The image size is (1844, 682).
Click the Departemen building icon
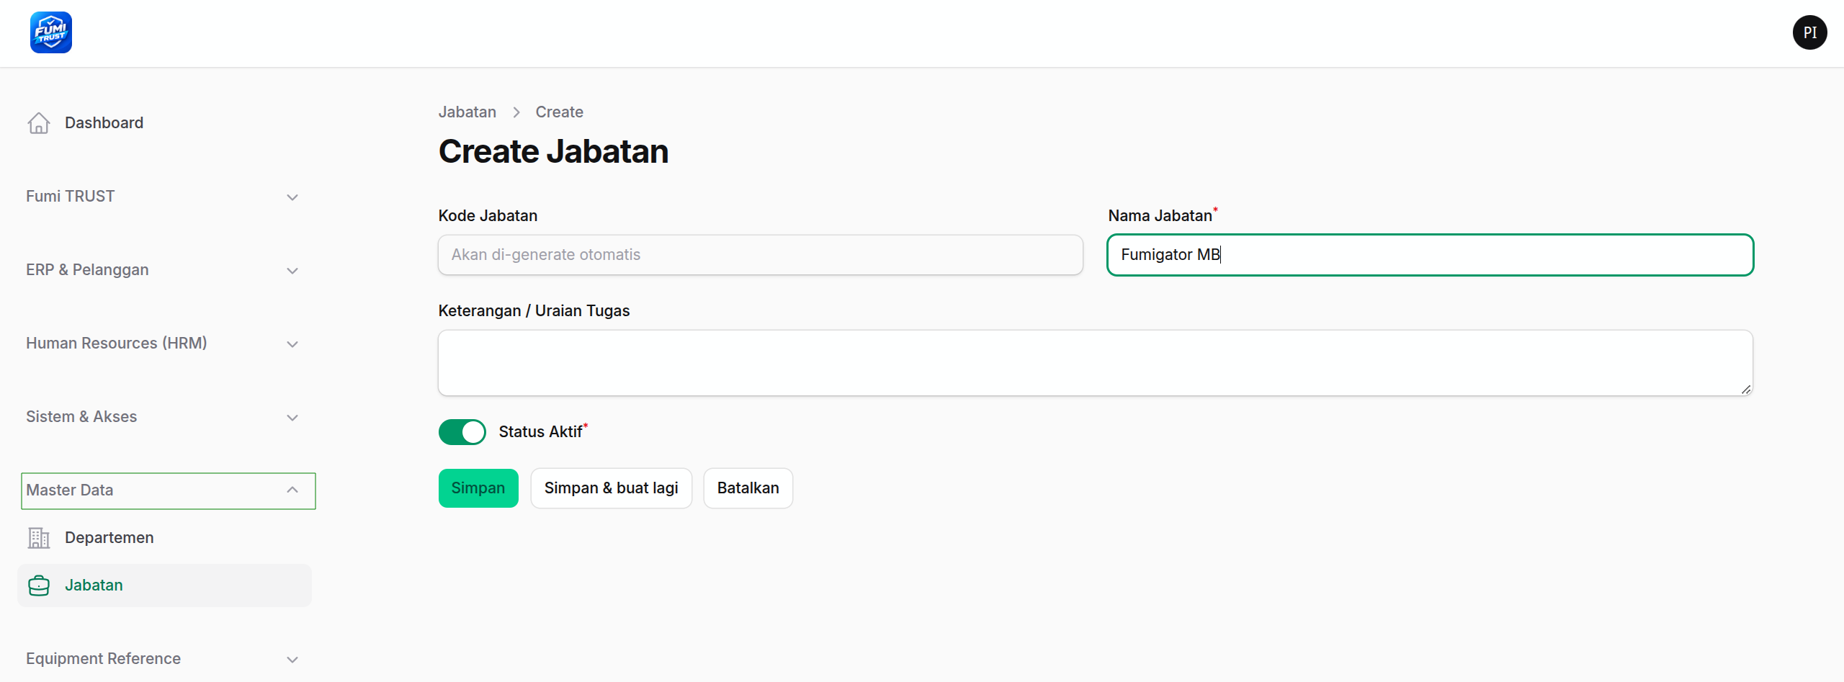[39, 538]
